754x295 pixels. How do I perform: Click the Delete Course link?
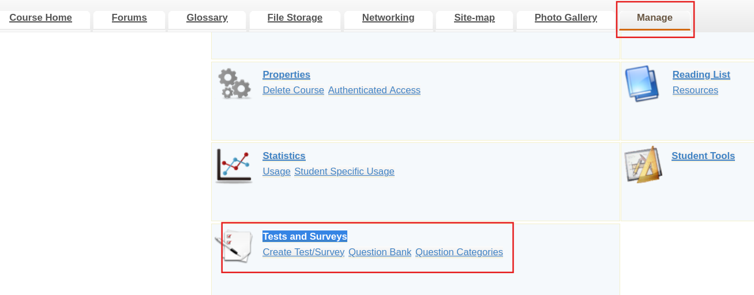click(293, 90)
